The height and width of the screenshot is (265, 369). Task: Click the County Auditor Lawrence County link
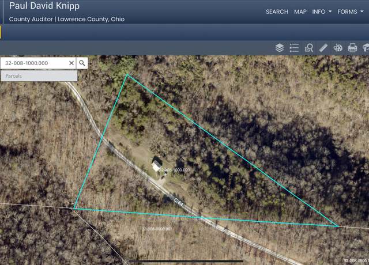click(67, 19)
